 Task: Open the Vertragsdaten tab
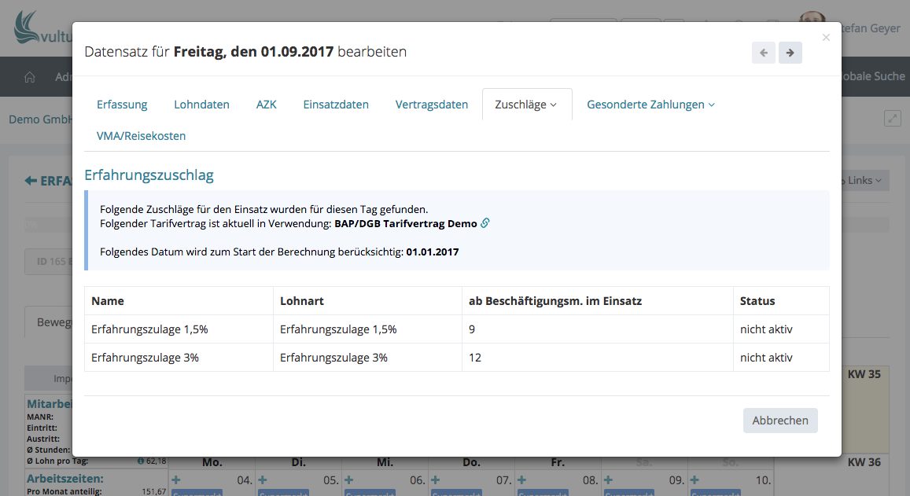431,105
